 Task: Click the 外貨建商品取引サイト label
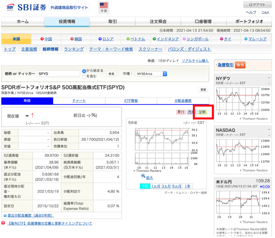pyautogui.click(x=69, y=8)
